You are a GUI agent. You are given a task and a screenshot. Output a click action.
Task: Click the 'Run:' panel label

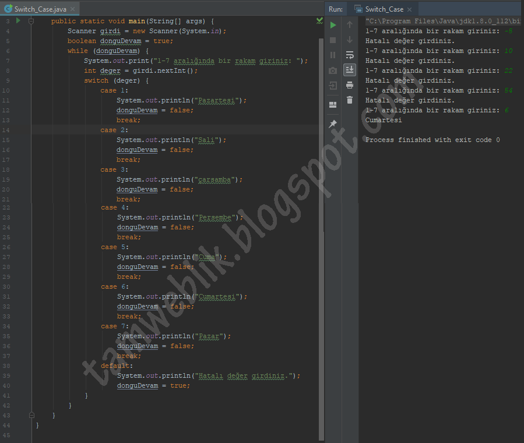(336, 9)
